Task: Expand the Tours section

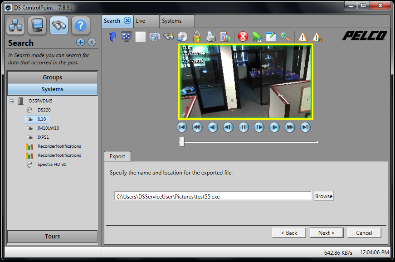Action: (x=53, y=236)
